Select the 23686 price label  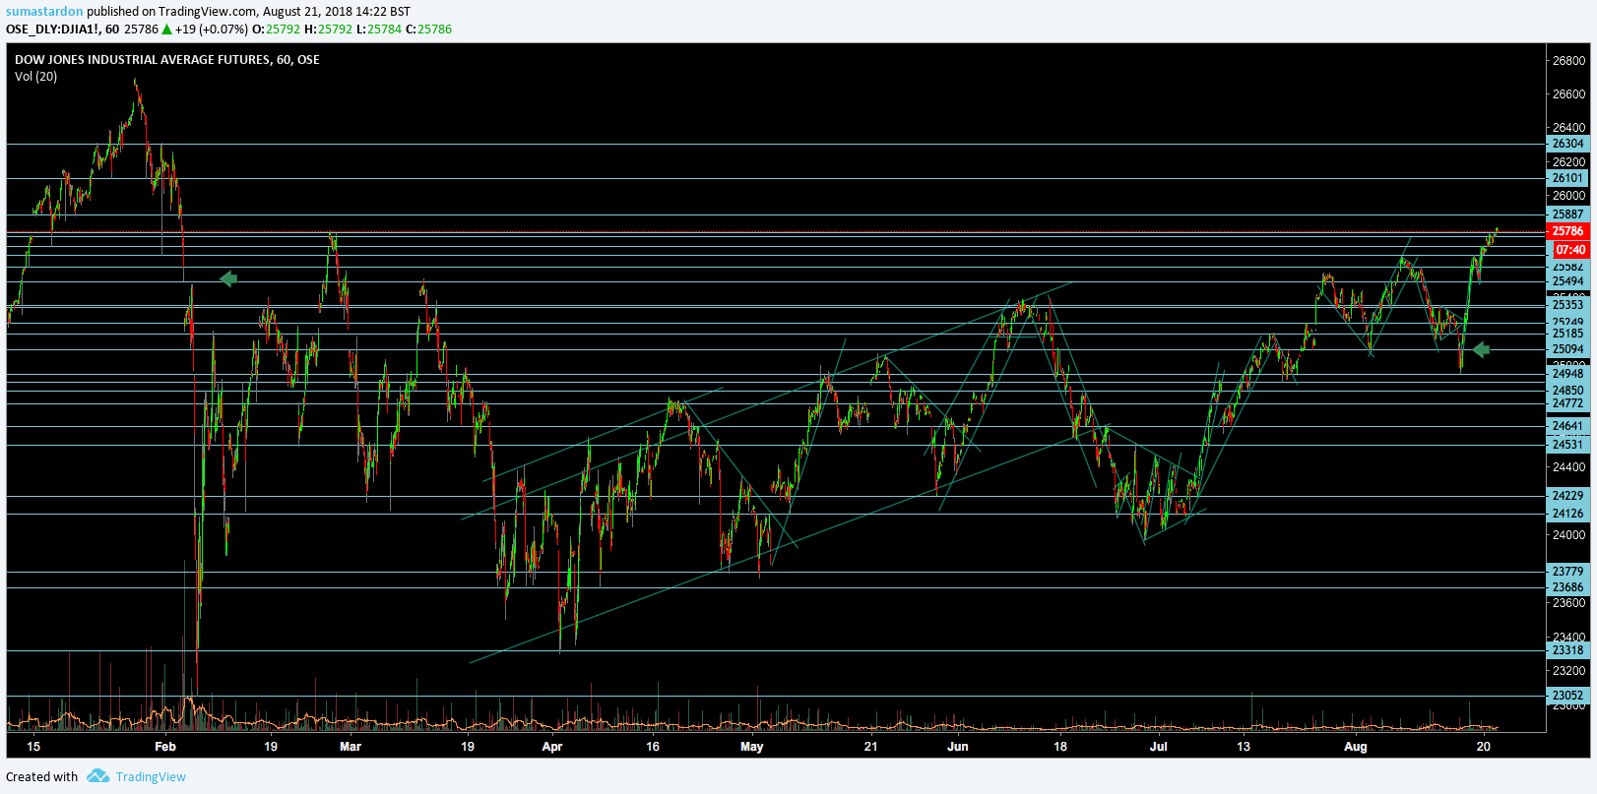pyautogui.click(x=1567, y=587)
